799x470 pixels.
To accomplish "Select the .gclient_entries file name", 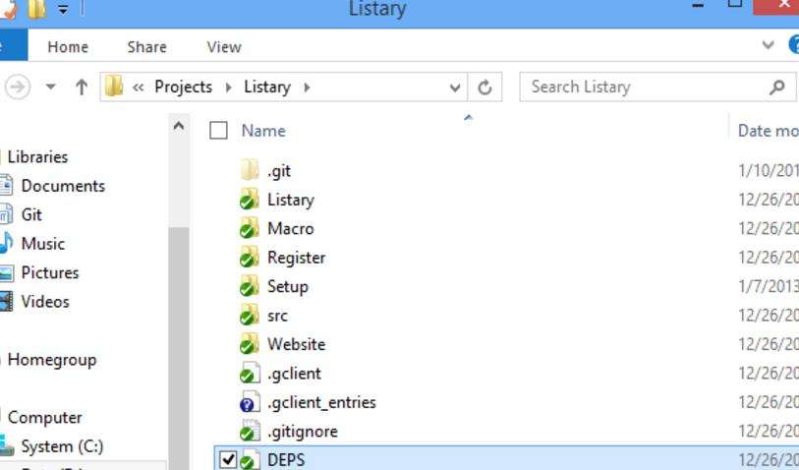I will 321,402.
